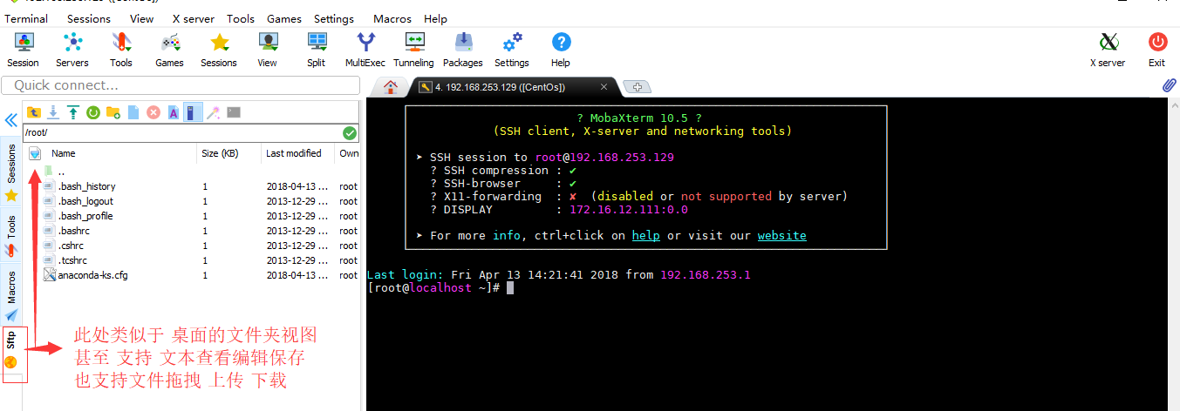Viewport: 1180px width, 411px height.
Task: Open the Session toolbar button
Action: pyautogui.click(x=24, y=50)
